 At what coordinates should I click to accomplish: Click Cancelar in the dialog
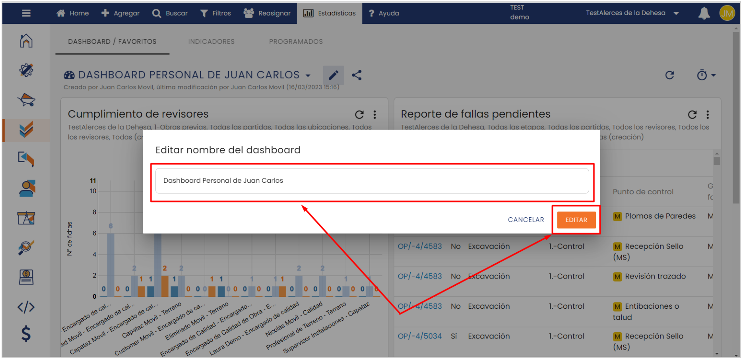[x=526, y=220]
